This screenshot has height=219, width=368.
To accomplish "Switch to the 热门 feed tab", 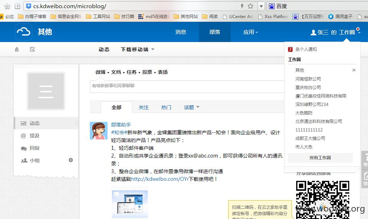I will [166, 107].
